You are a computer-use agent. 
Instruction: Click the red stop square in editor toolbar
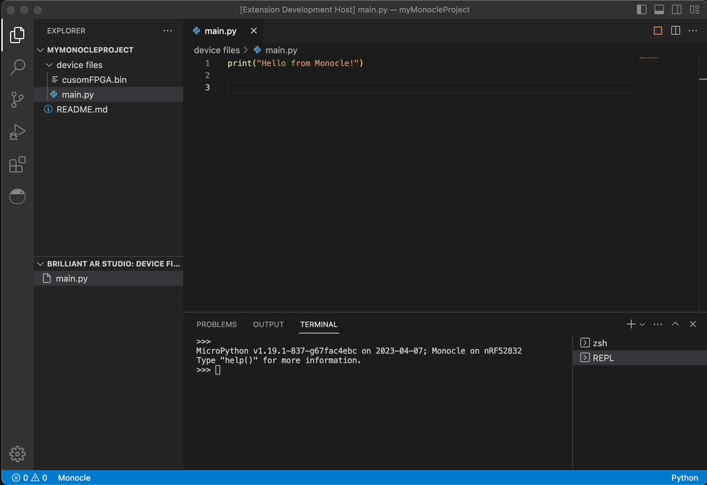[658, 31]
